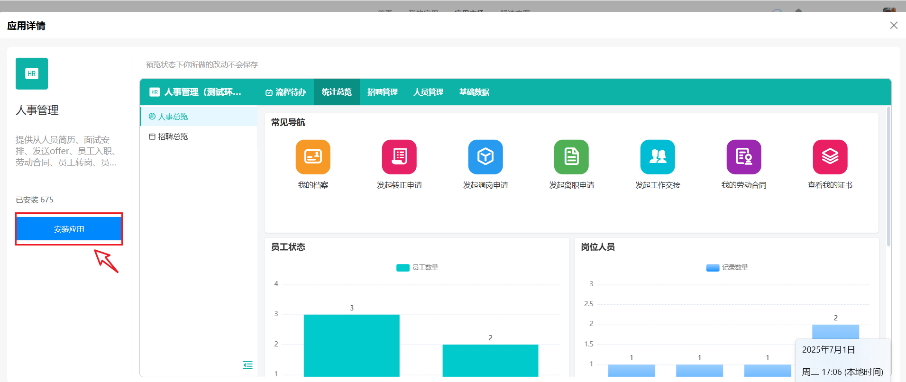The width and height of the screenshot is (906, 382).
Task: Select 招聘总览 in the sidebar
Action: click(x=173, y=136)
